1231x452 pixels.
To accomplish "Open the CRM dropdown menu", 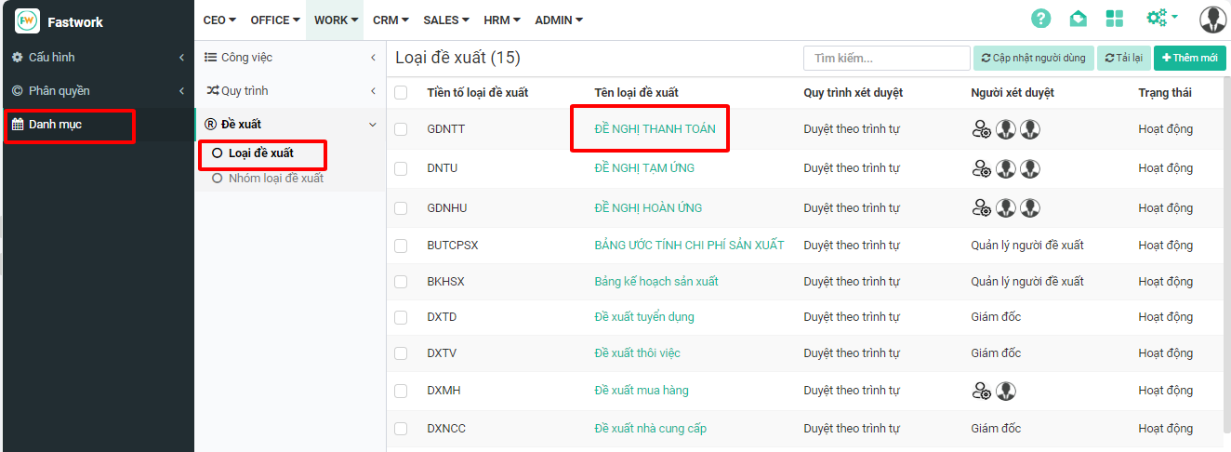I will coord(391,20).
